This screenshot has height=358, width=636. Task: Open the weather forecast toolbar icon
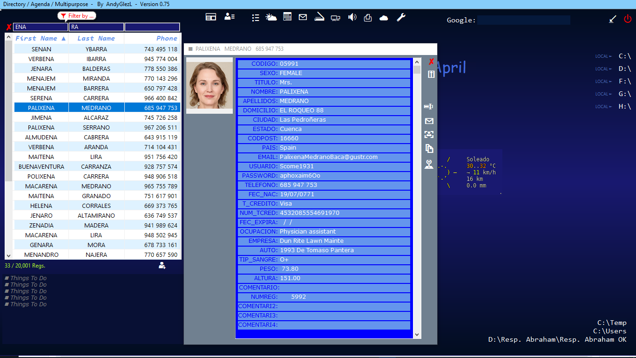click(271, 17)
